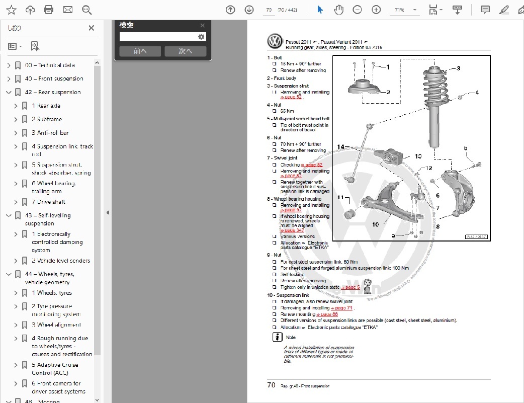
Task: Open the comment tool icon
Action: (x=485, y=10)
